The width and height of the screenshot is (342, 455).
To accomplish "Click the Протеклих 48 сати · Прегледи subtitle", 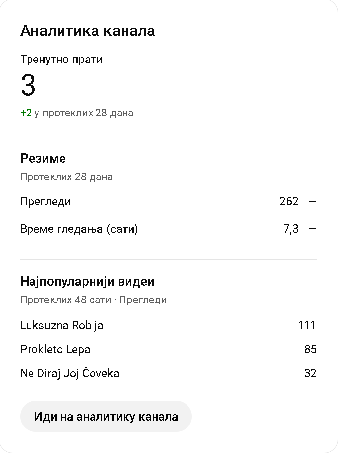I will tap(93, 300).
